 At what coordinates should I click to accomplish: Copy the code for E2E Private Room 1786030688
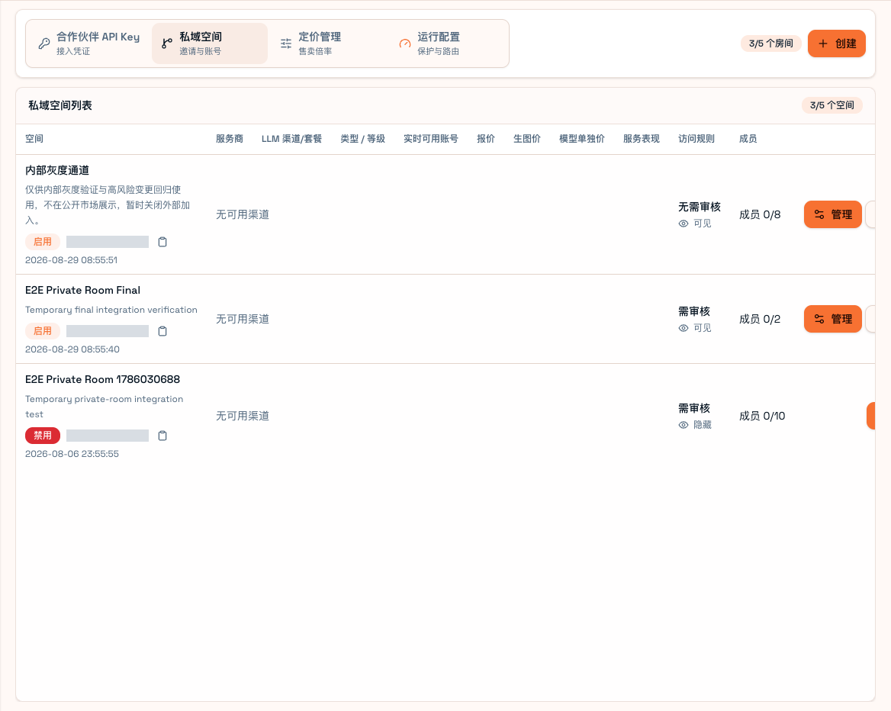pos(162,436)
